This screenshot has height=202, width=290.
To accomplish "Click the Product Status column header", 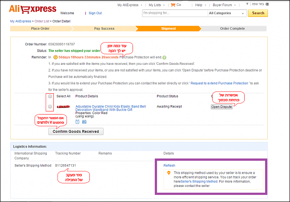I will click(x=167, y=96).
